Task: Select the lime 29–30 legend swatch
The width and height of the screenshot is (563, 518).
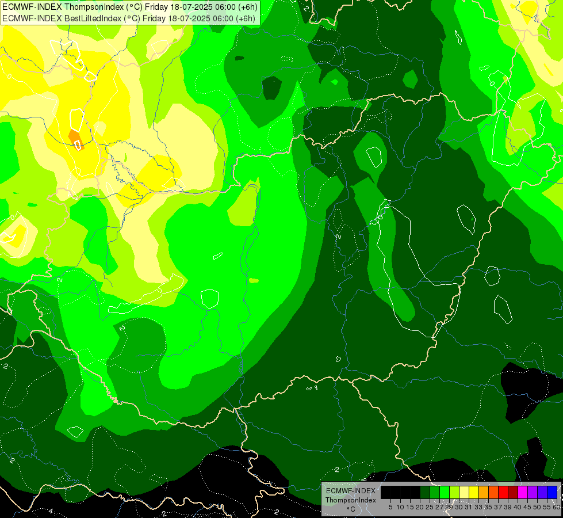Action: [x=454, y=492]
